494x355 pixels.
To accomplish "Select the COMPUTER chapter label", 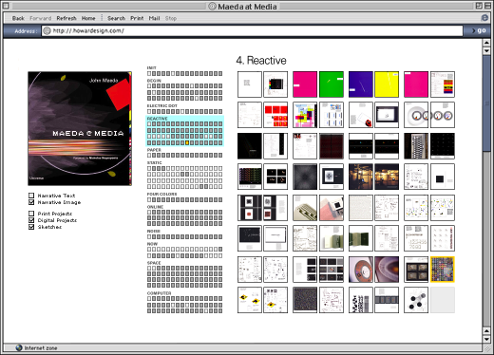I will 159,293.
